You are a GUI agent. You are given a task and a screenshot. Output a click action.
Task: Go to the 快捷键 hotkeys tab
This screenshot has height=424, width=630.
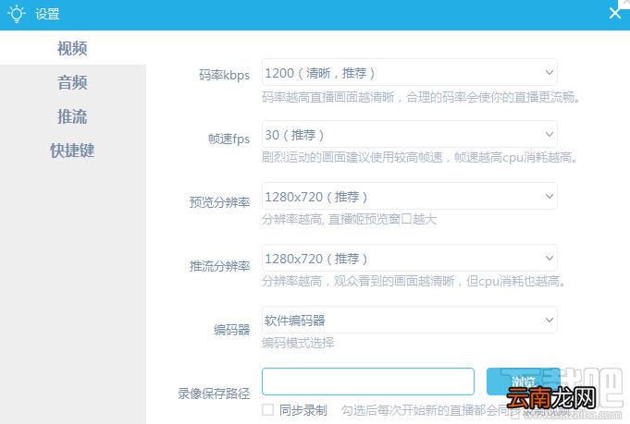click(72, 151)
